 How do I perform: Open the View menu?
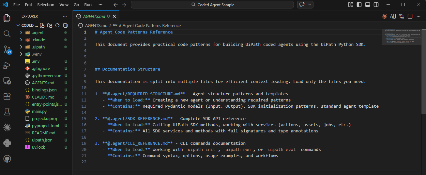[64, 5]
